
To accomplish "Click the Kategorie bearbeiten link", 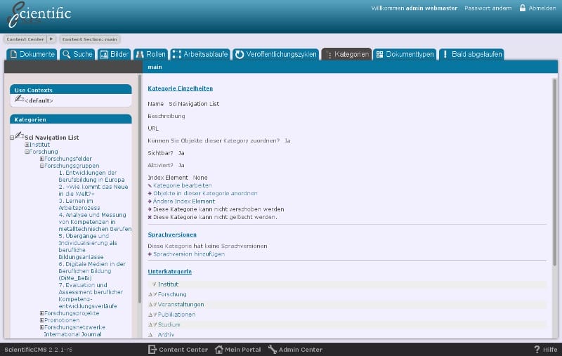I will (182, 185).
